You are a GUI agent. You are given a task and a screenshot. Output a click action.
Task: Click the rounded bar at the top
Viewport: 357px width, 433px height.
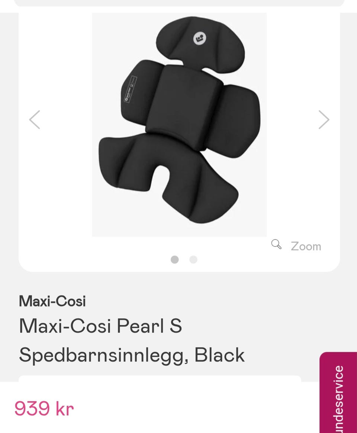179,3
